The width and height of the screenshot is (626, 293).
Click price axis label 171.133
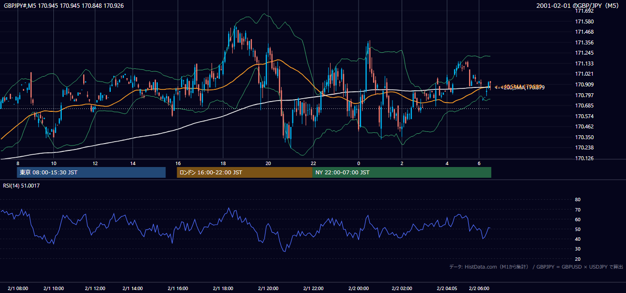coord(584,63)
